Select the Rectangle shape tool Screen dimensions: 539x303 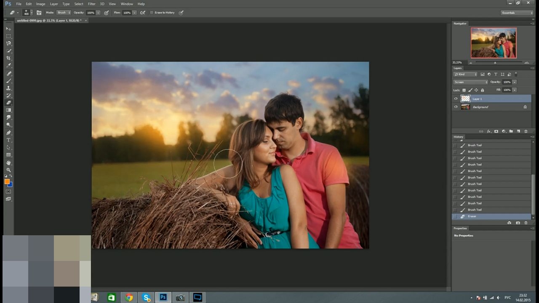click(8, 155)
